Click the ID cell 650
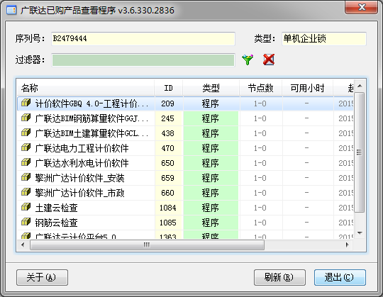The image size is (383, 297). coord(168,163)
